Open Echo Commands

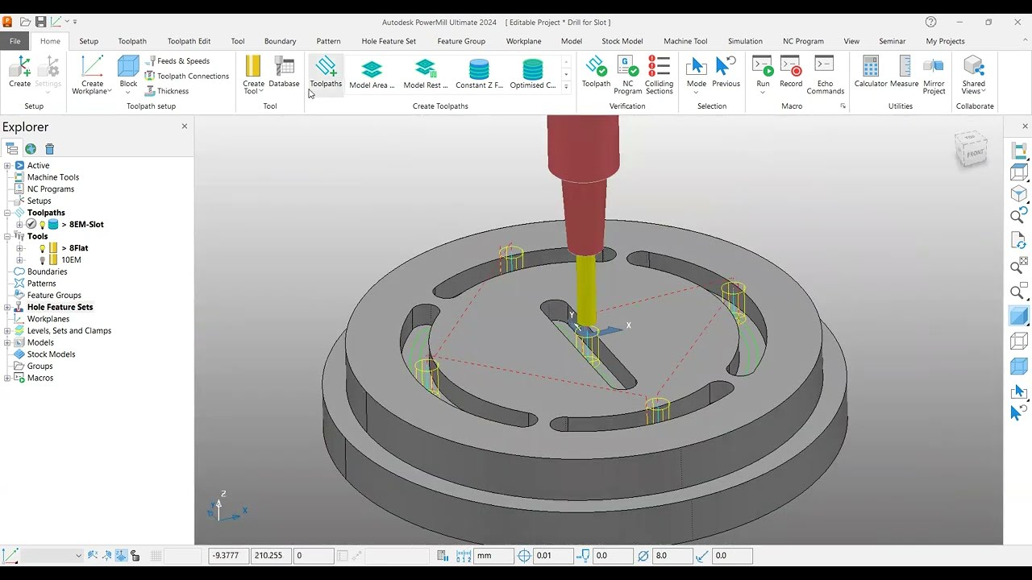[x=825, y=75]
